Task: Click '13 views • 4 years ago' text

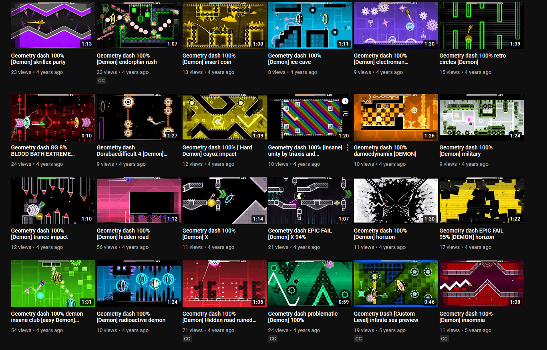Action: click(x=208, y=72)
